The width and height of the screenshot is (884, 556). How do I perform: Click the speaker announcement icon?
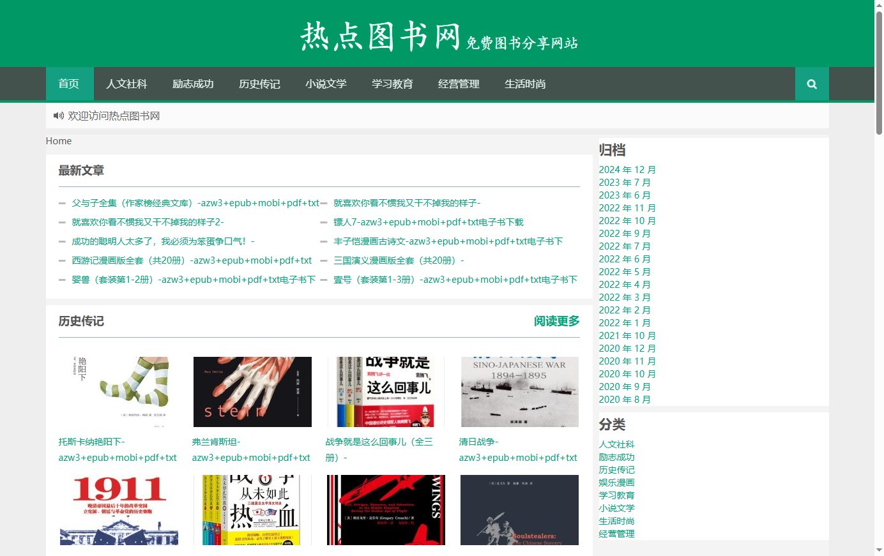click(x=59, y=116)
